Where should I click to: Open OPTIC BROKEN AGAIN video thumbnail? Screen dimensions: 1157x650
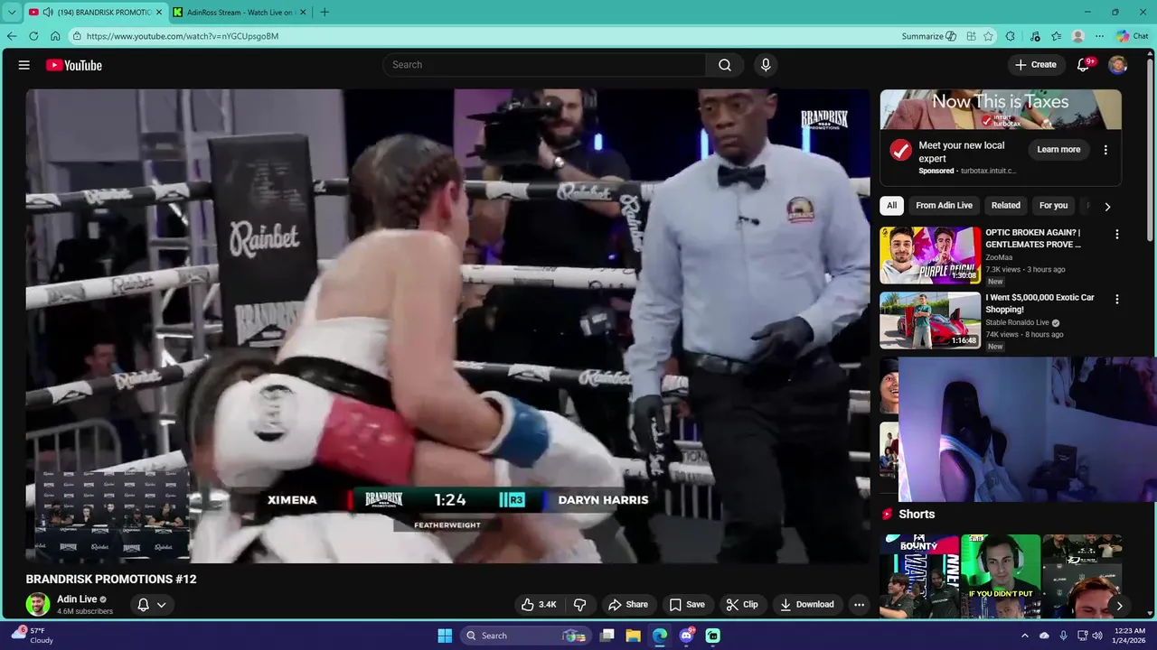pyautogui.click(x=930, y=255)
